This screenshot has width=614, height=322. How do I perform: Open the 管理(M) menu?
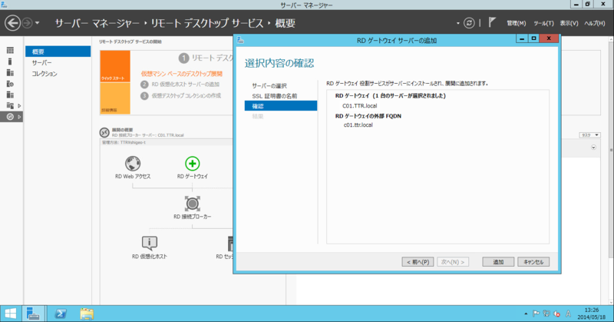click(516, 23)
